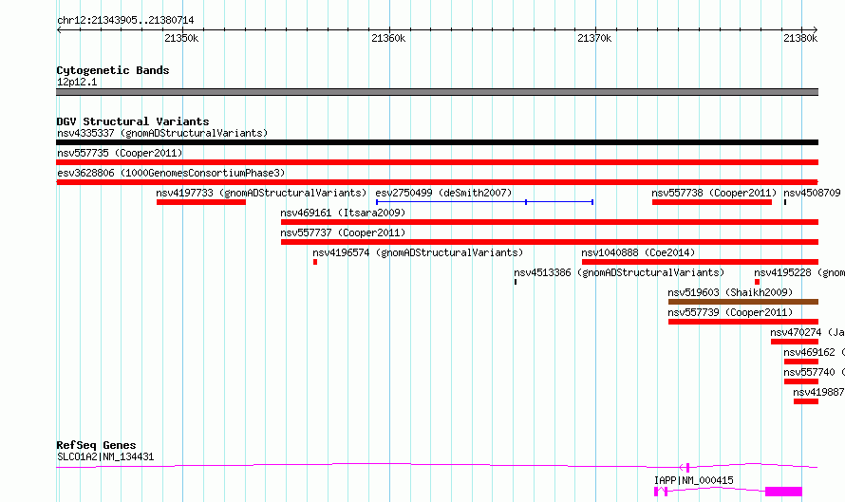Image resolution: width=845 pixels, height=502 pixels.
Task: Click the 21360k ruler tick label
Action: (x=388, y=38)
